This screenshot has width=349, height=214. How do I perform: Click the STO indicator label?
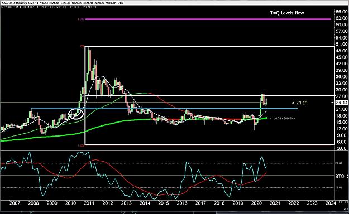[x=340, y=177]
